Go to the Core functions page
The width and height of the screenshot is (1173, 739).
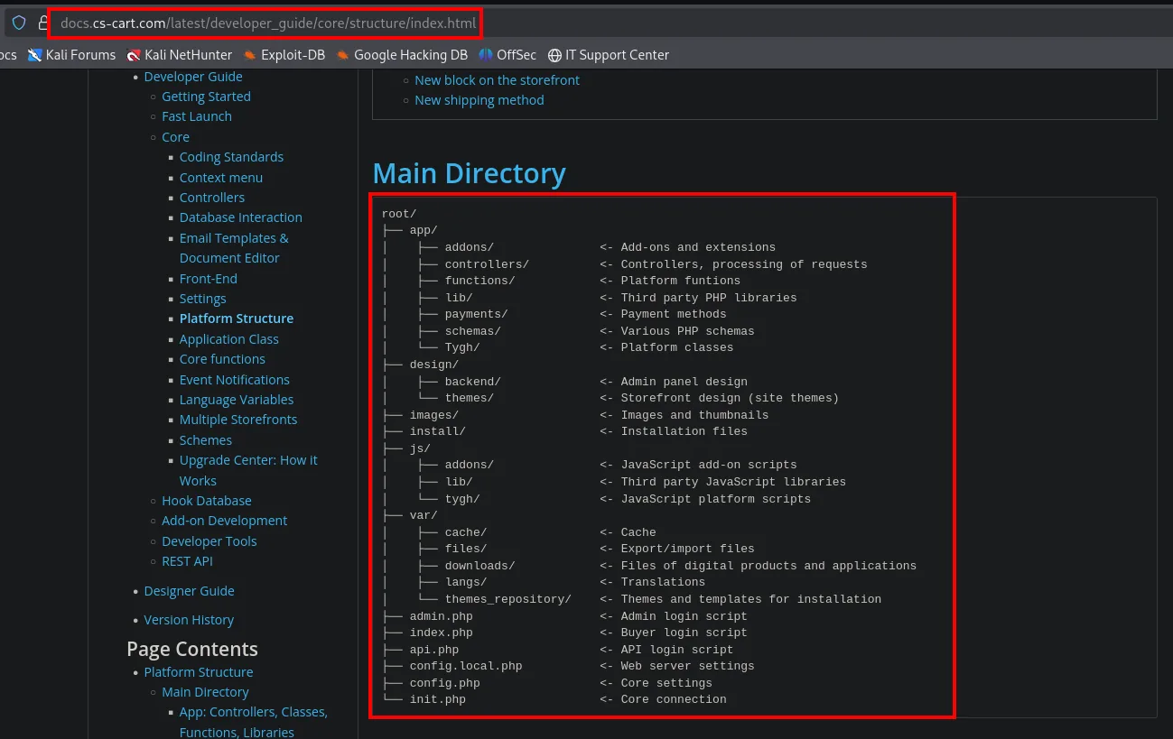(222, 359)
